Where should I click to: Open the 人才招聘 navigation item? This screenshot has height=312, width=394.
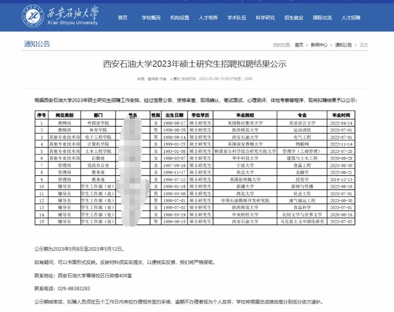pyautogui.click(x=351, y=18)
